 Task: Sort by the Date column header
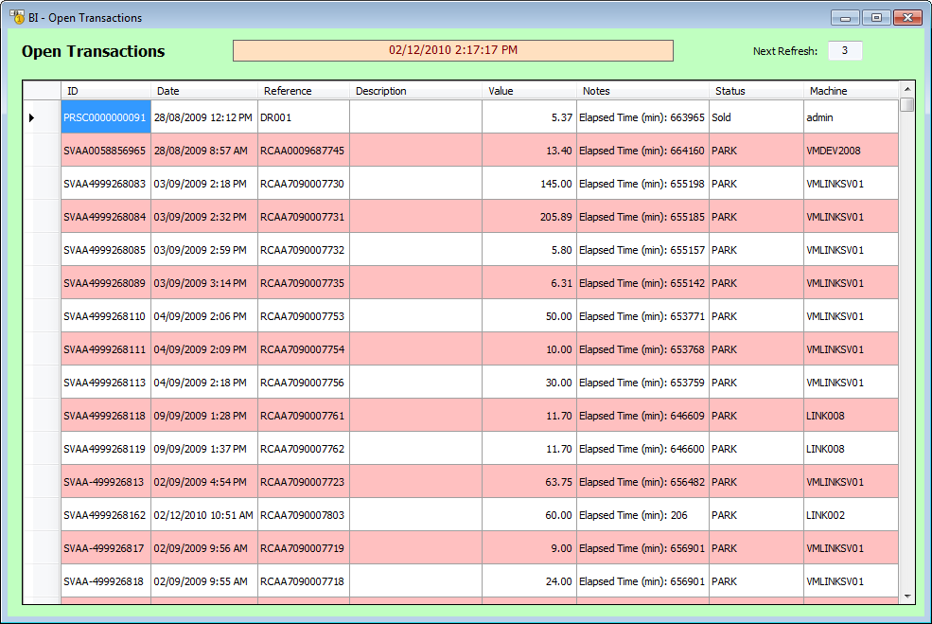click(203, 90)
